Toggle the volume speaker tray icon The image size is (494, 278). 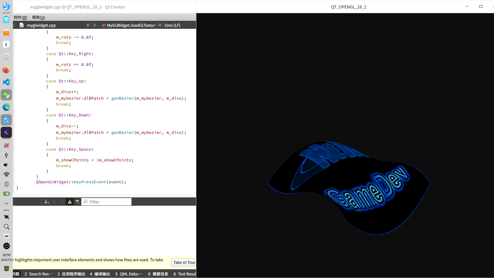click(6, 165)
